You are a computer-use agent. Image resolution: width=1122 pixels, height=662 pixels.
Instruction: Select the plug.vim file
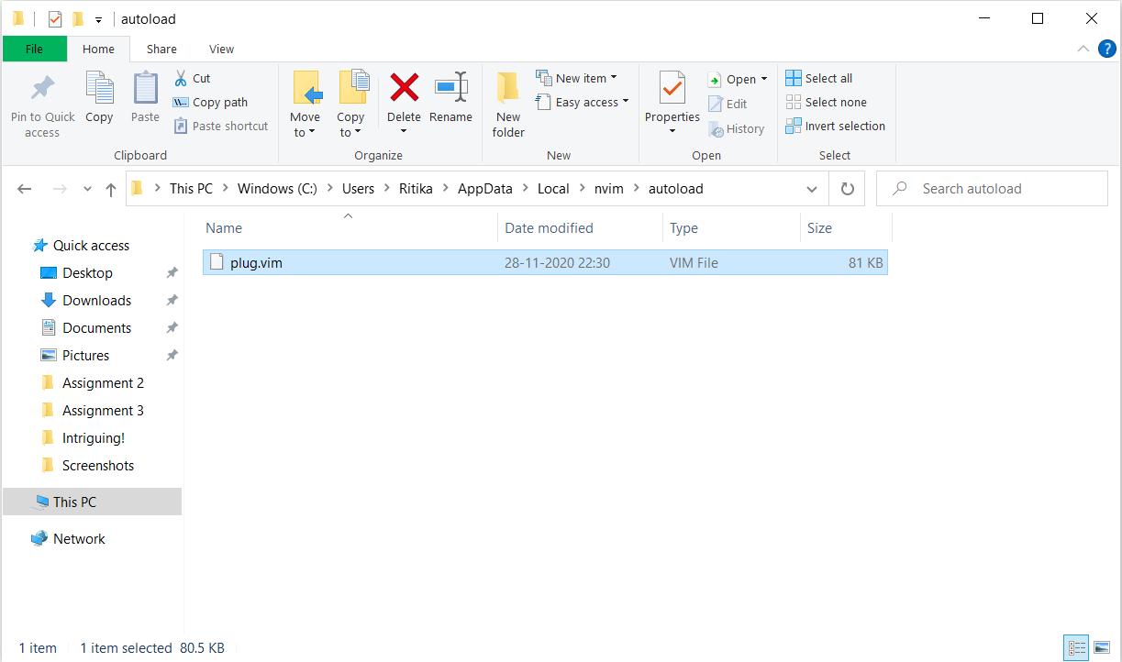point(545,262)
